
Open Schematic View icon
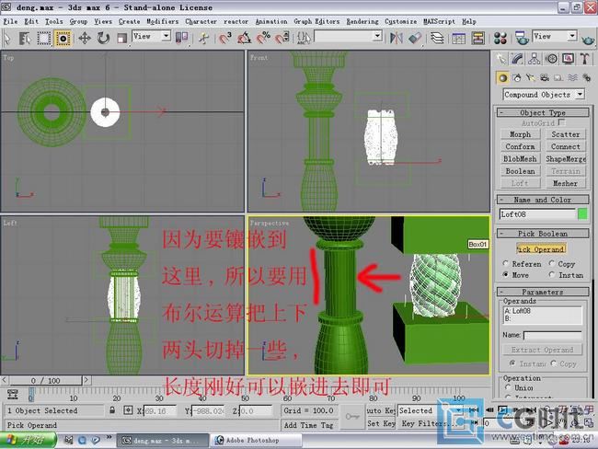[x=477, y=38]
